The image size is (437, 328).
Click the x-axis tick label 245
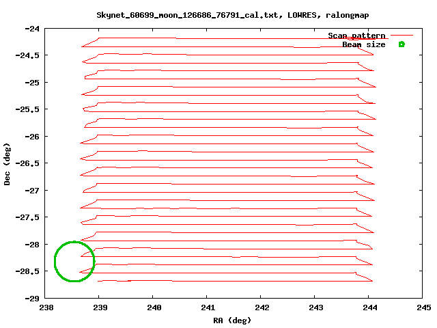tap(424, 307)
